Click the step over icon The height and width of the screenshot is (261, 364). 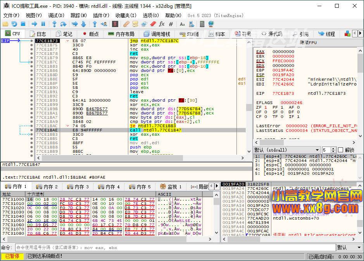pyautogui.click(x=63, y=24)
